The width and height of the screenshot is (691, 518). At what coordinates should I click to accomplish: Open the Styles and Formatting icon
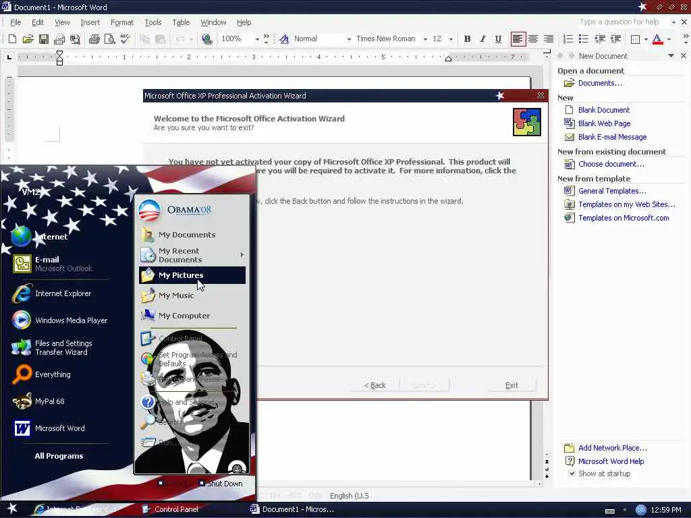point(284,39)
